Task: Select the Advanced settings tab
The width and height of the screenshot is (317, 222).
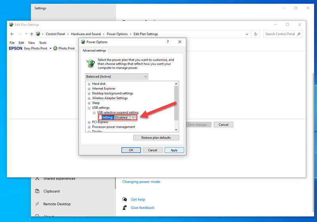Action: [94, 51]
